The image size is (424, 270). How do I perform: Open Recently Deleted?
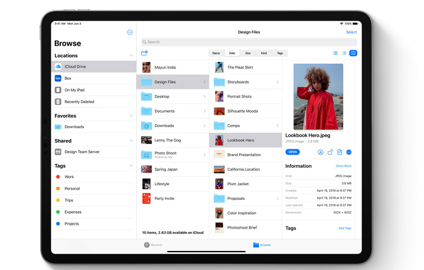(94, 102)
